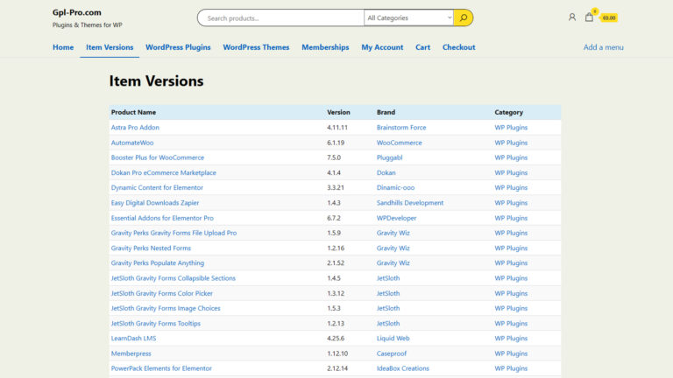Go to the Home menu item

tap(63, 47)
